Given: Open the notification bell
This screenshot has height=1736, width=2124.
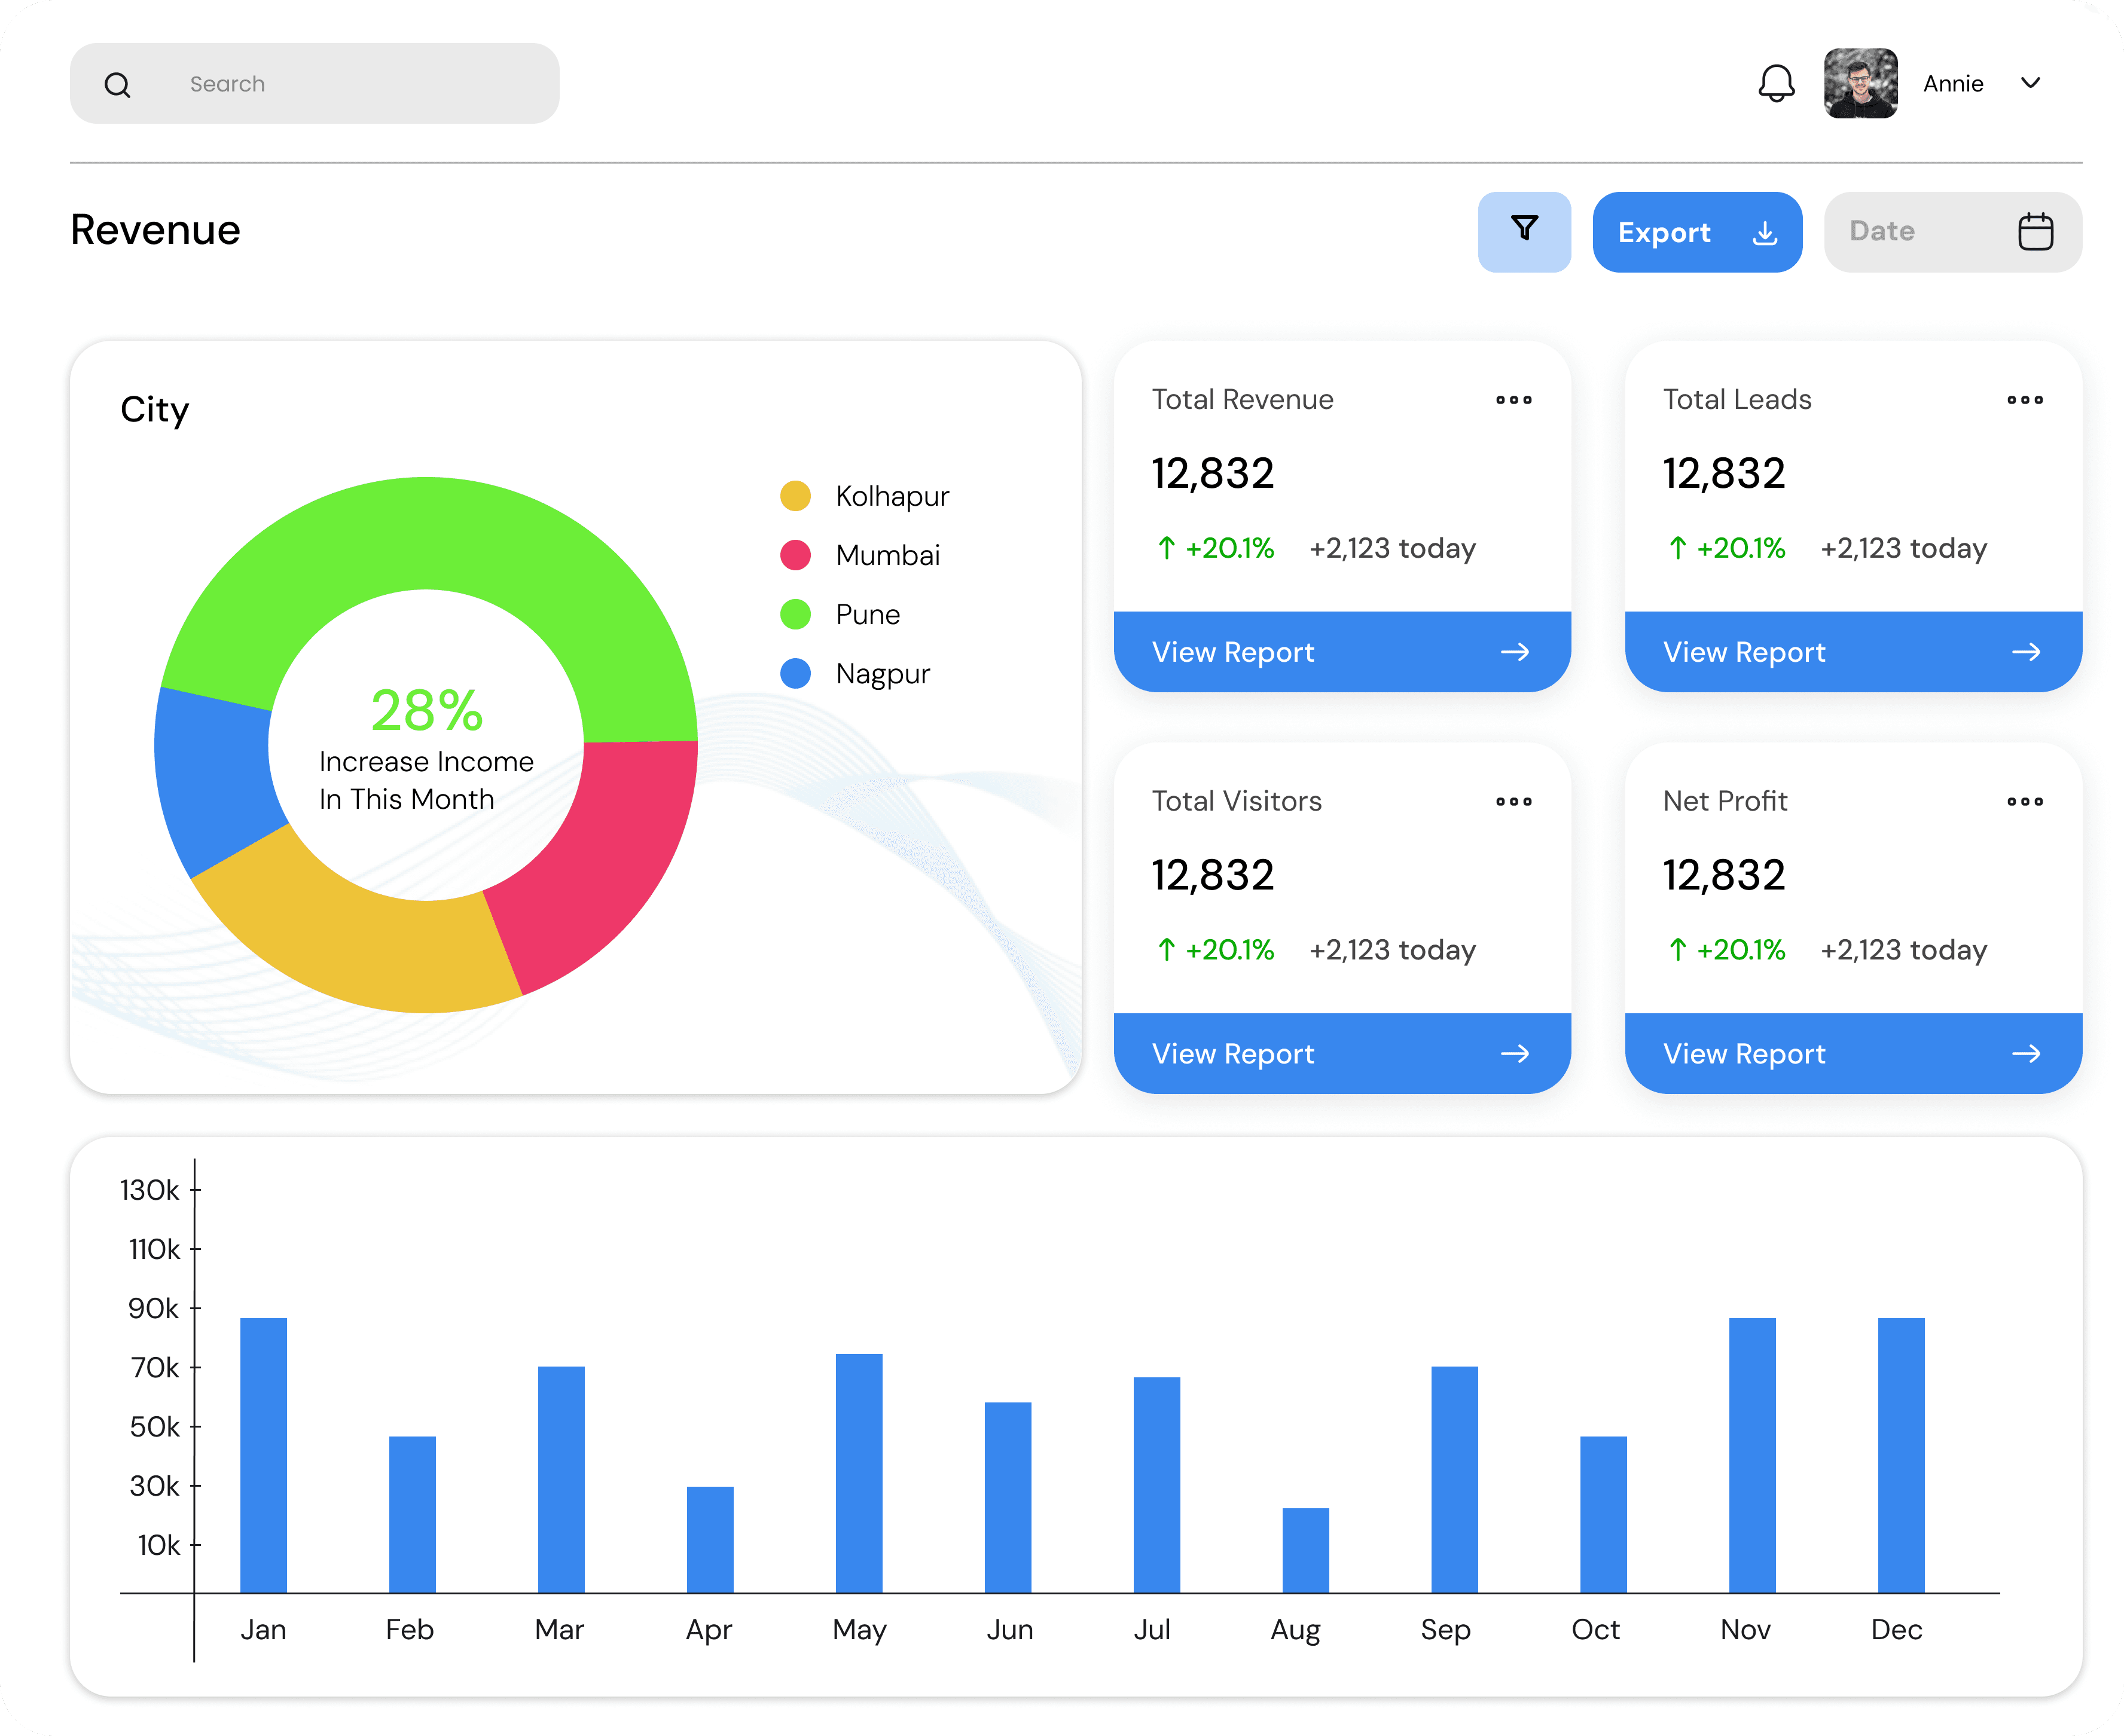Looking at the screenshot, I should 1778,84.
